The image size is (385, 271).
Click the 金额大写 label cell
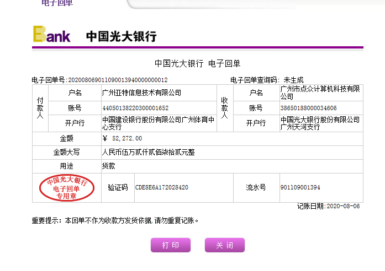tap(67, 153)
